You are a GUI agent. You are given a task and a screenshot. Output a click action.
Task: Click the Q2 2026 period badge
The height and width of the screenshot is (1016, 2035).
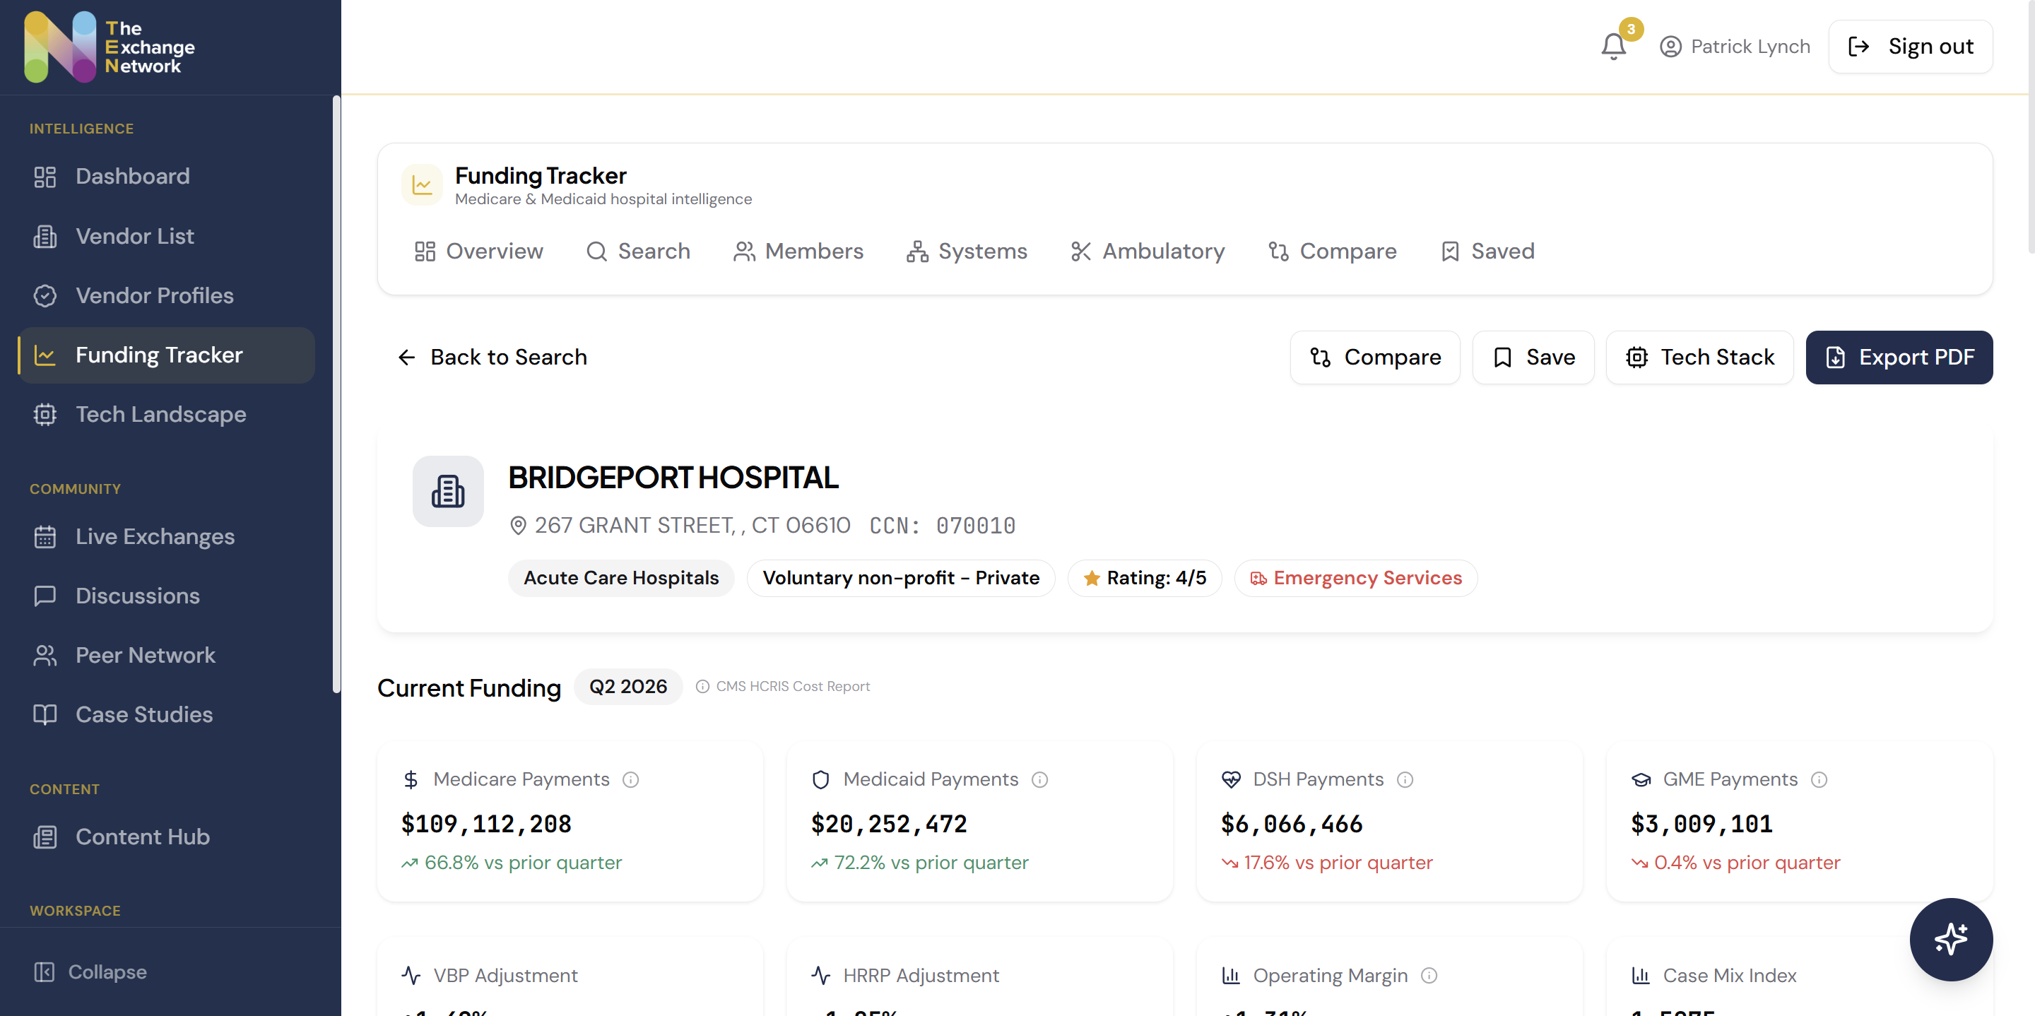point(628,687)
